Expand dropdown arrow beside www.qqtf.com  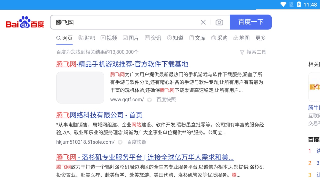[149, 100]
